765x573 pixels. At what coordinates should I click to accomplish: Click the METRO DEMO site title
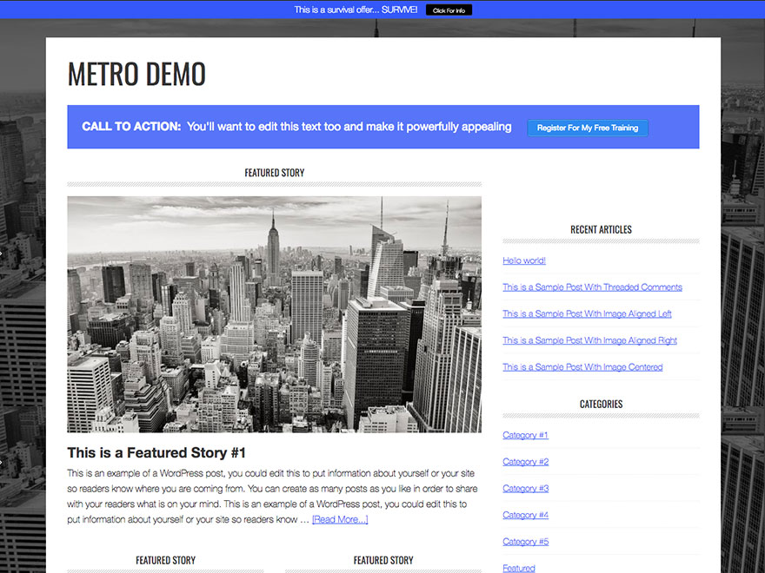136,74
